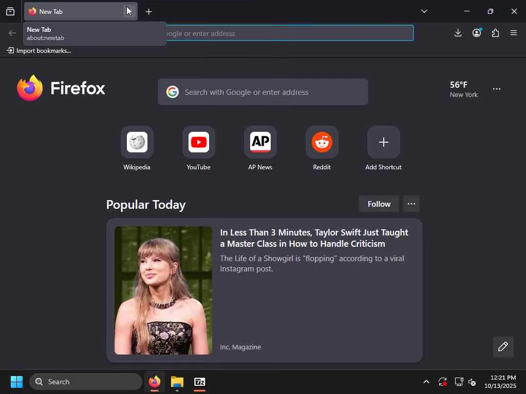Click the Search with Google field
Viewport: 526px width, 394px height.
pos(262,92)
